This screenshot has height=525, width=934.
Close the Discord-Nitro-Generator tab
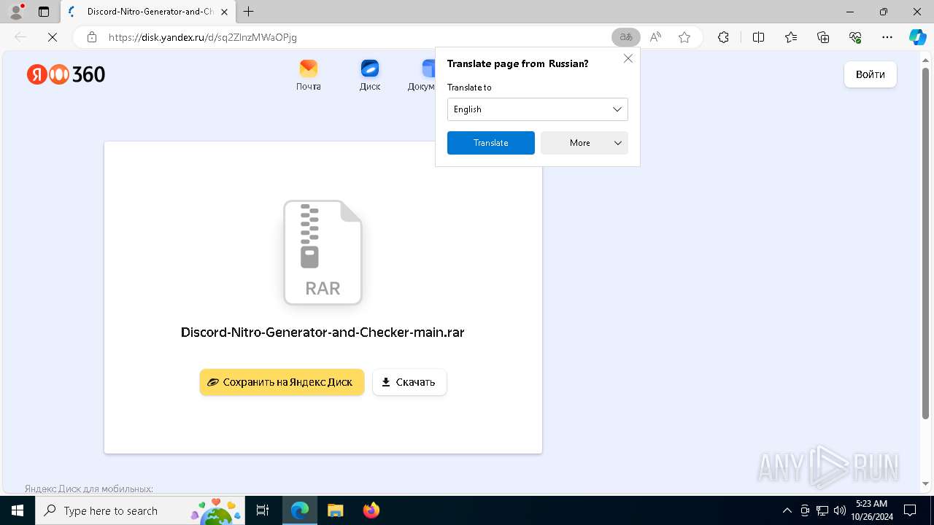(224, 12)
